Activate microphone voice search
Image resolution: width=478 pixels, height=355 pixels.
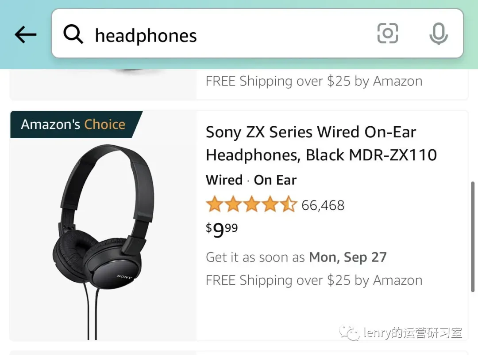[x=439, y=34]
